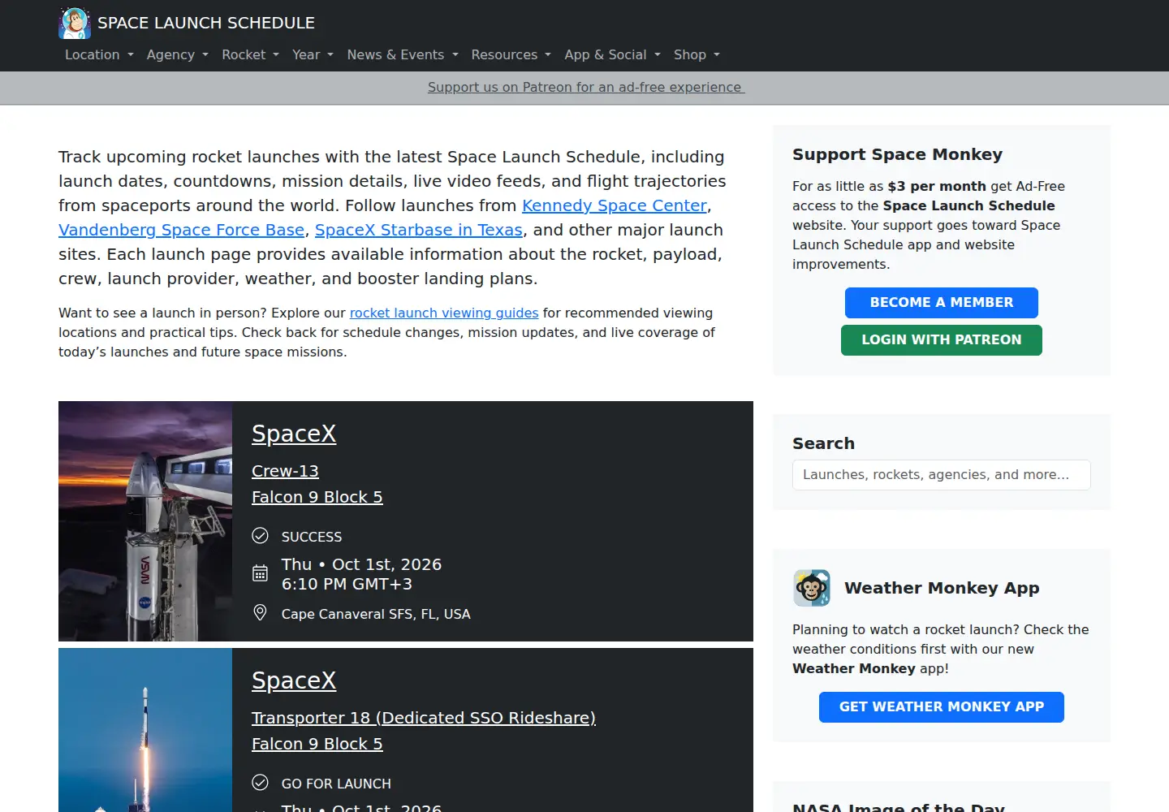Screen dimensions: 1169x812
Task: Click the Space Monkey logo icon
Action: pyautogui.click(x=75, y=23)
